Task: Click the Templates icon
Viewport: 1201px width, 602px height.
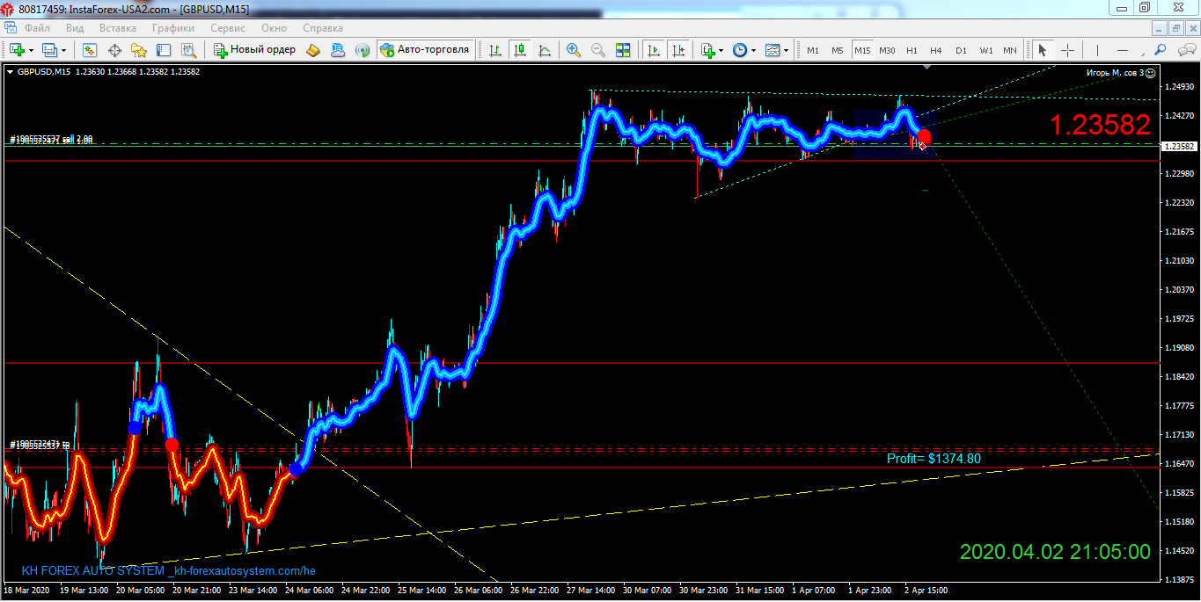Action: click(x=773, y=50)
